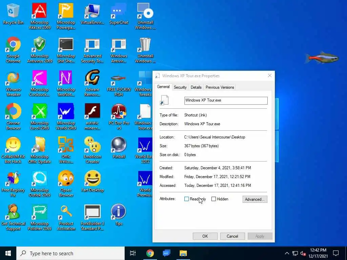Open autistic minecr... flash shortcut
The width and height of the screenshot is (347, 260).
click(x=92, y=117)
